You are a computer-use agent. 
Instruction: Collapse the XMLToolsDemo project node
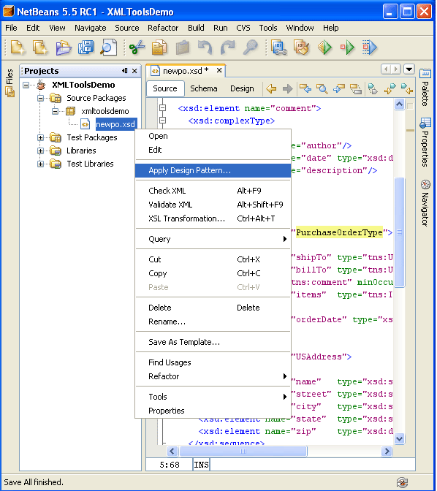click(x=26, y=85)
